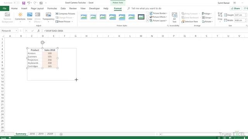248x139 pixels.
Task: Switch to the 2020F sheet tab
Action: click(x=50, y=134)
